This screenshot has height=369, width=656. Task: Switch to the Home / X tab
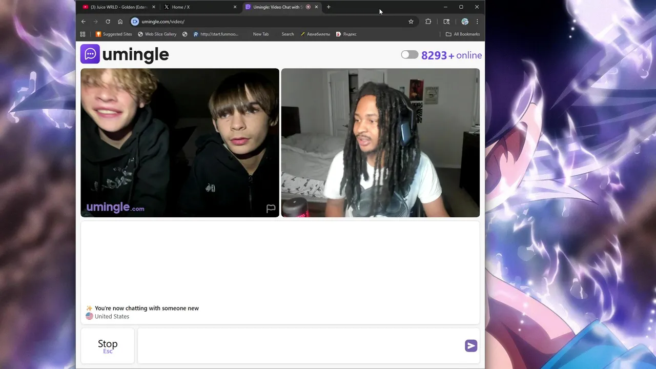pos(199,7)
